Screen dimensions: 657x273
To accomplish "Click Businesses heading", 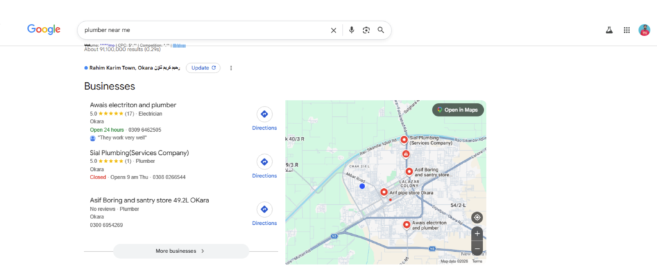I will click(x=109, y=86).
